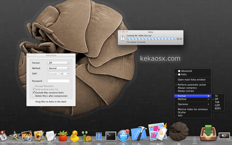Minimize the Keka progress window with the yellow button
This screenshot has height=145, width=232.
[123, 32]
